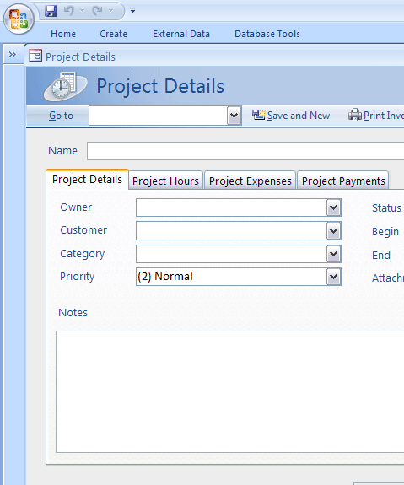Click into the Name input field
The width and height of the screenshot is (404, 485).
click(245, 151)
